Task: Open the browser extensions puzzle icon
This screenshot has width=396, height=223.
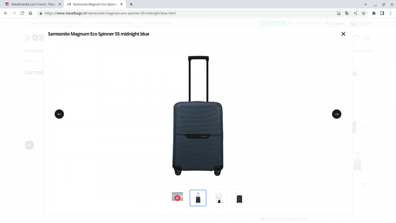Action: [374, 13]
